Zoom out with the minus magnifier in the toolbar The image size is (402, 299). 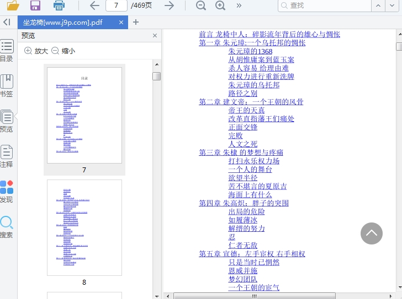(201, 6)
